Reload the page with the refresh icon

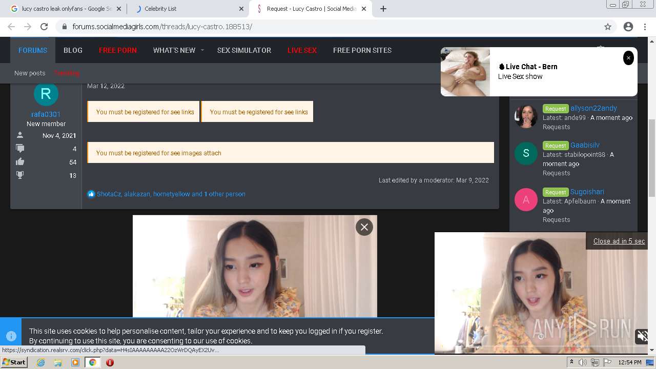coord(44,27)
